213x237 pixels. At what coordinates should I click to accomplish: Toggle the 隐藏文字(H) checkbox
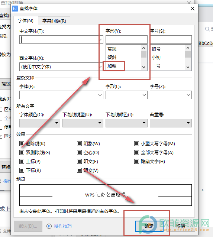point(136,162)
